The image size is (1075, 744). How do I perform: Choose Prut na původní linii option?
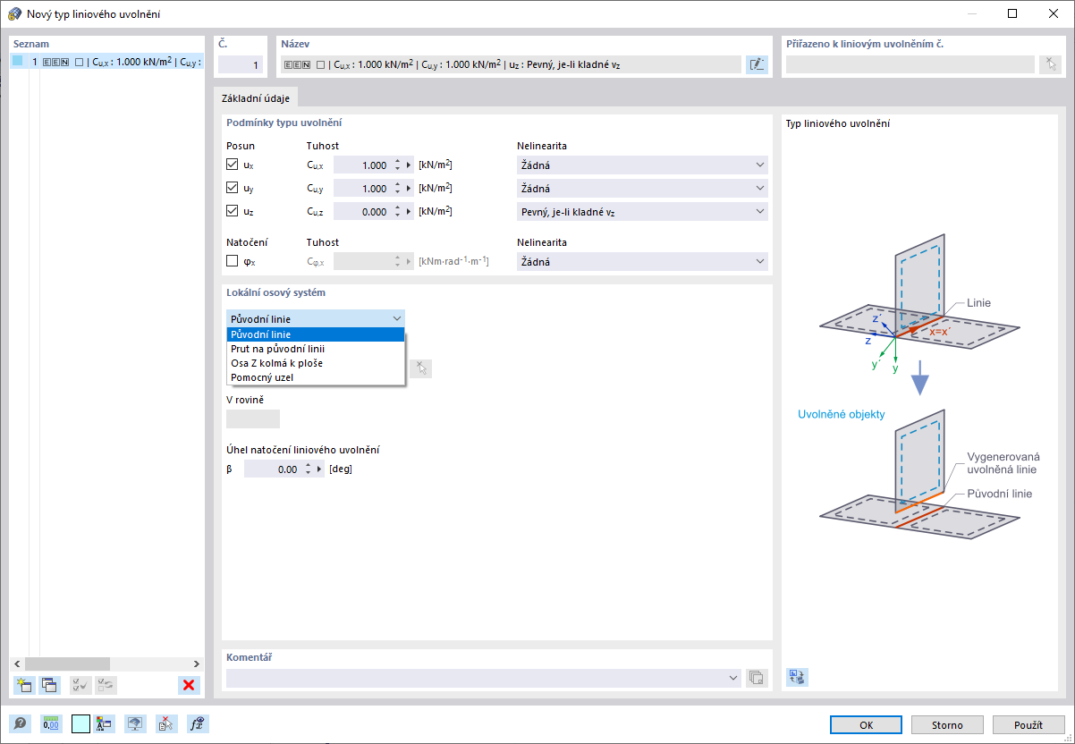[316, 349]
